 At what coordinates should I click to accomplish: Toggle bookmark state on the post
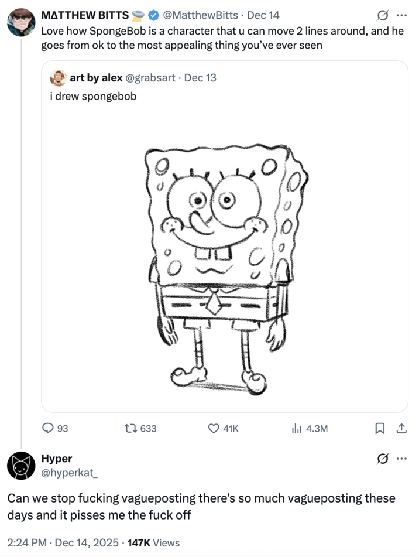pos(380,429)
